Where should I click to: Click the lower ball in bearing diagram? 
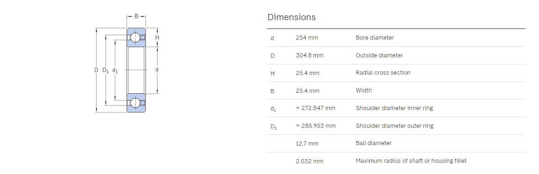pos(135,103)
